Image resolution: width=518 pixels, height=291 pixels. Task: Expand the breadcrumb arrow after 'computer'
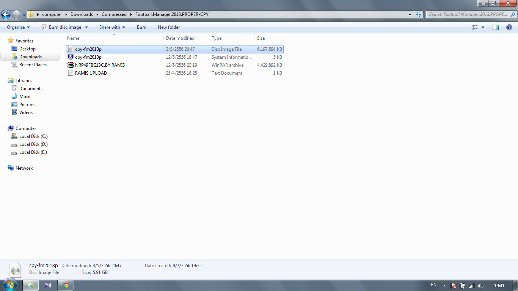tap(66, 14)
